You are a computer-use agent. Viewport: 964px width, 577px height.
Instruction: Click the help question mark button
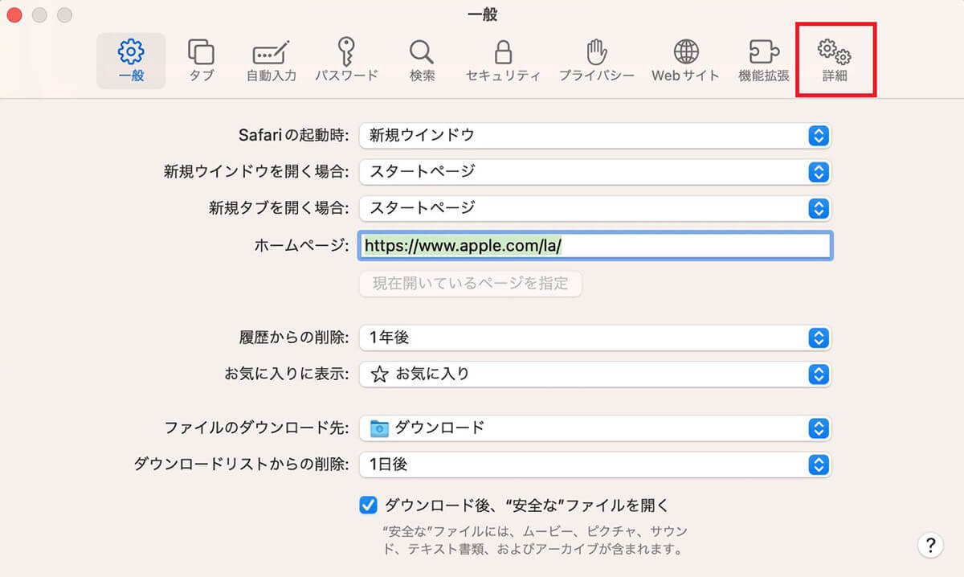pos(929,544)
